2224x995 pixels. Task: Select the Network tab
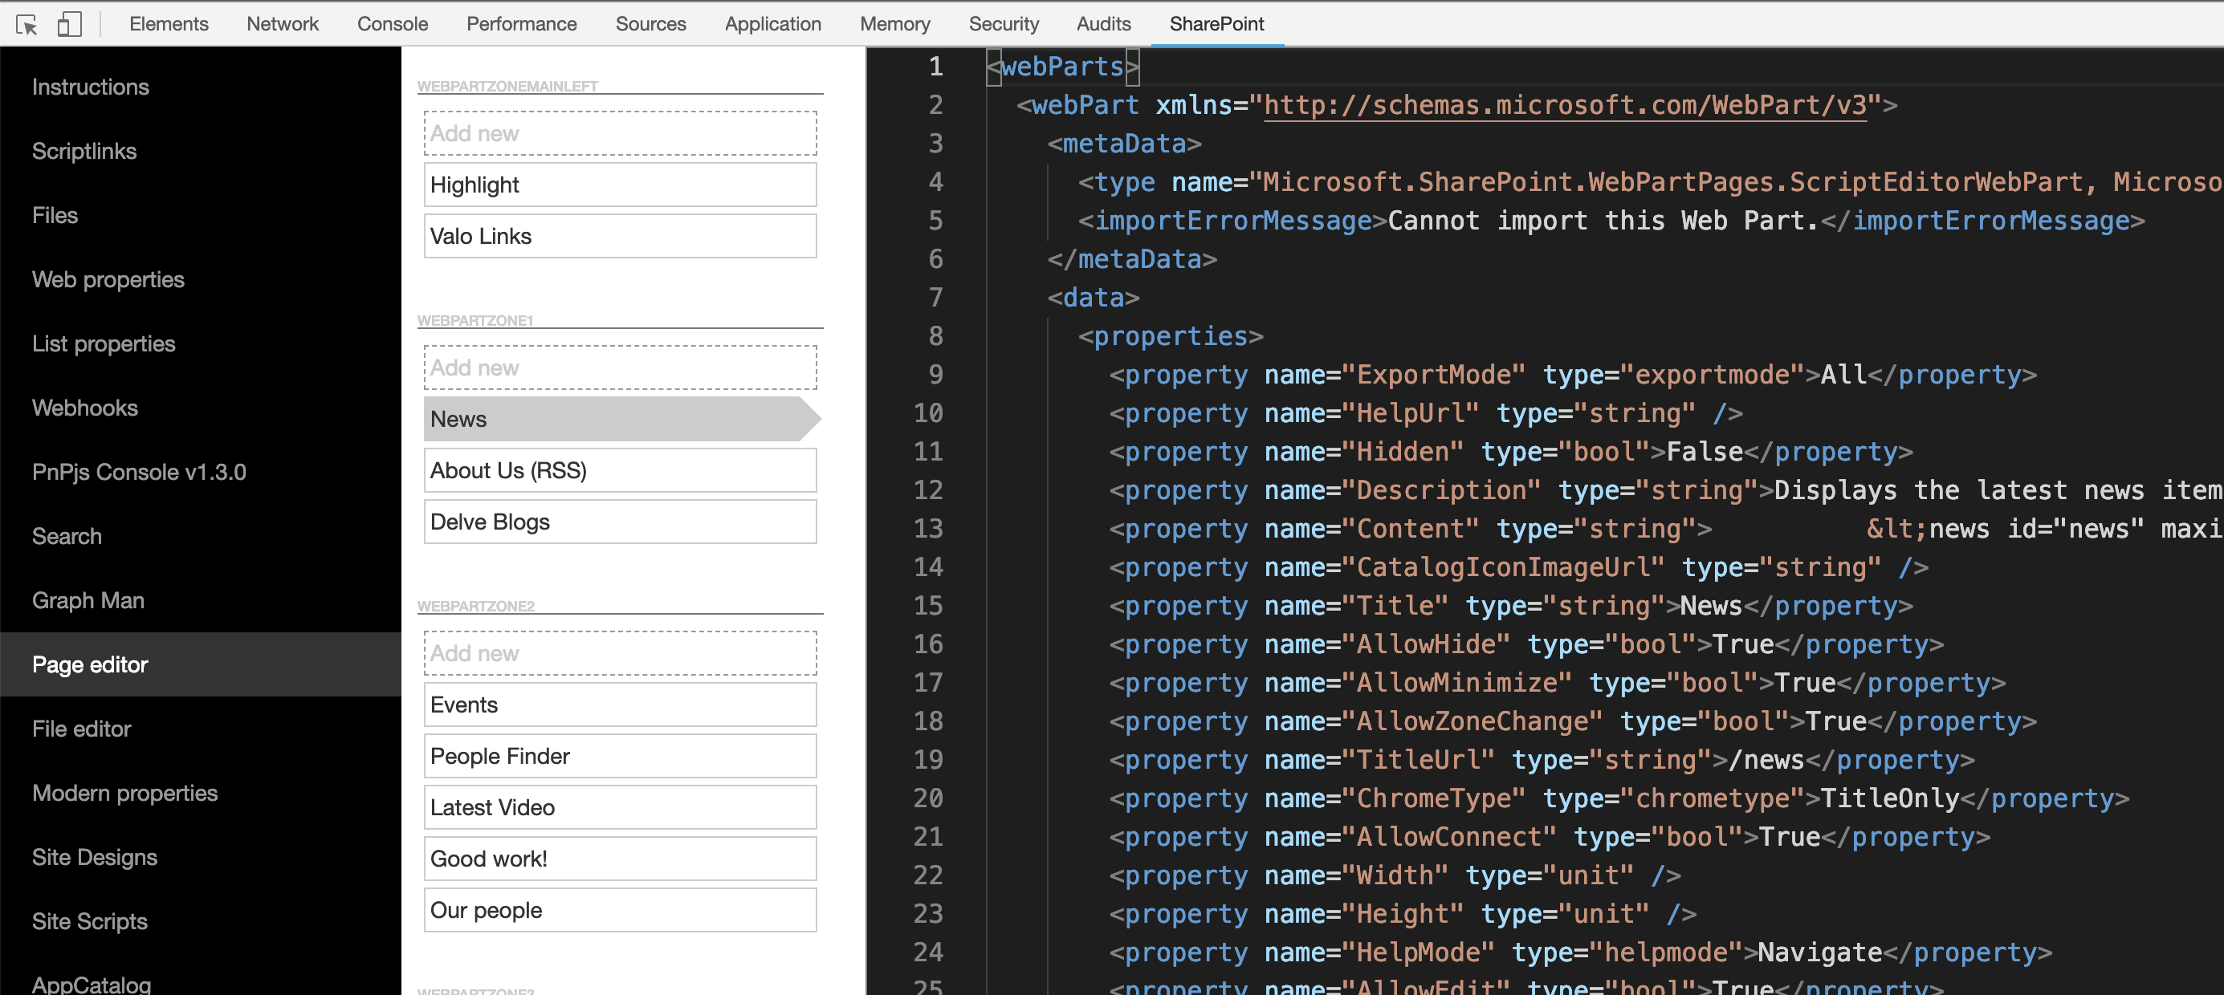pos(283,24)
